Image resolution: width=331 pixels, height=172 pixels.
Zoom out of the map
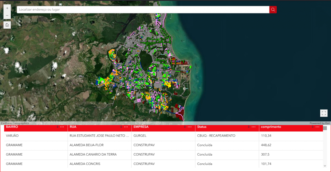click(7, 15)
